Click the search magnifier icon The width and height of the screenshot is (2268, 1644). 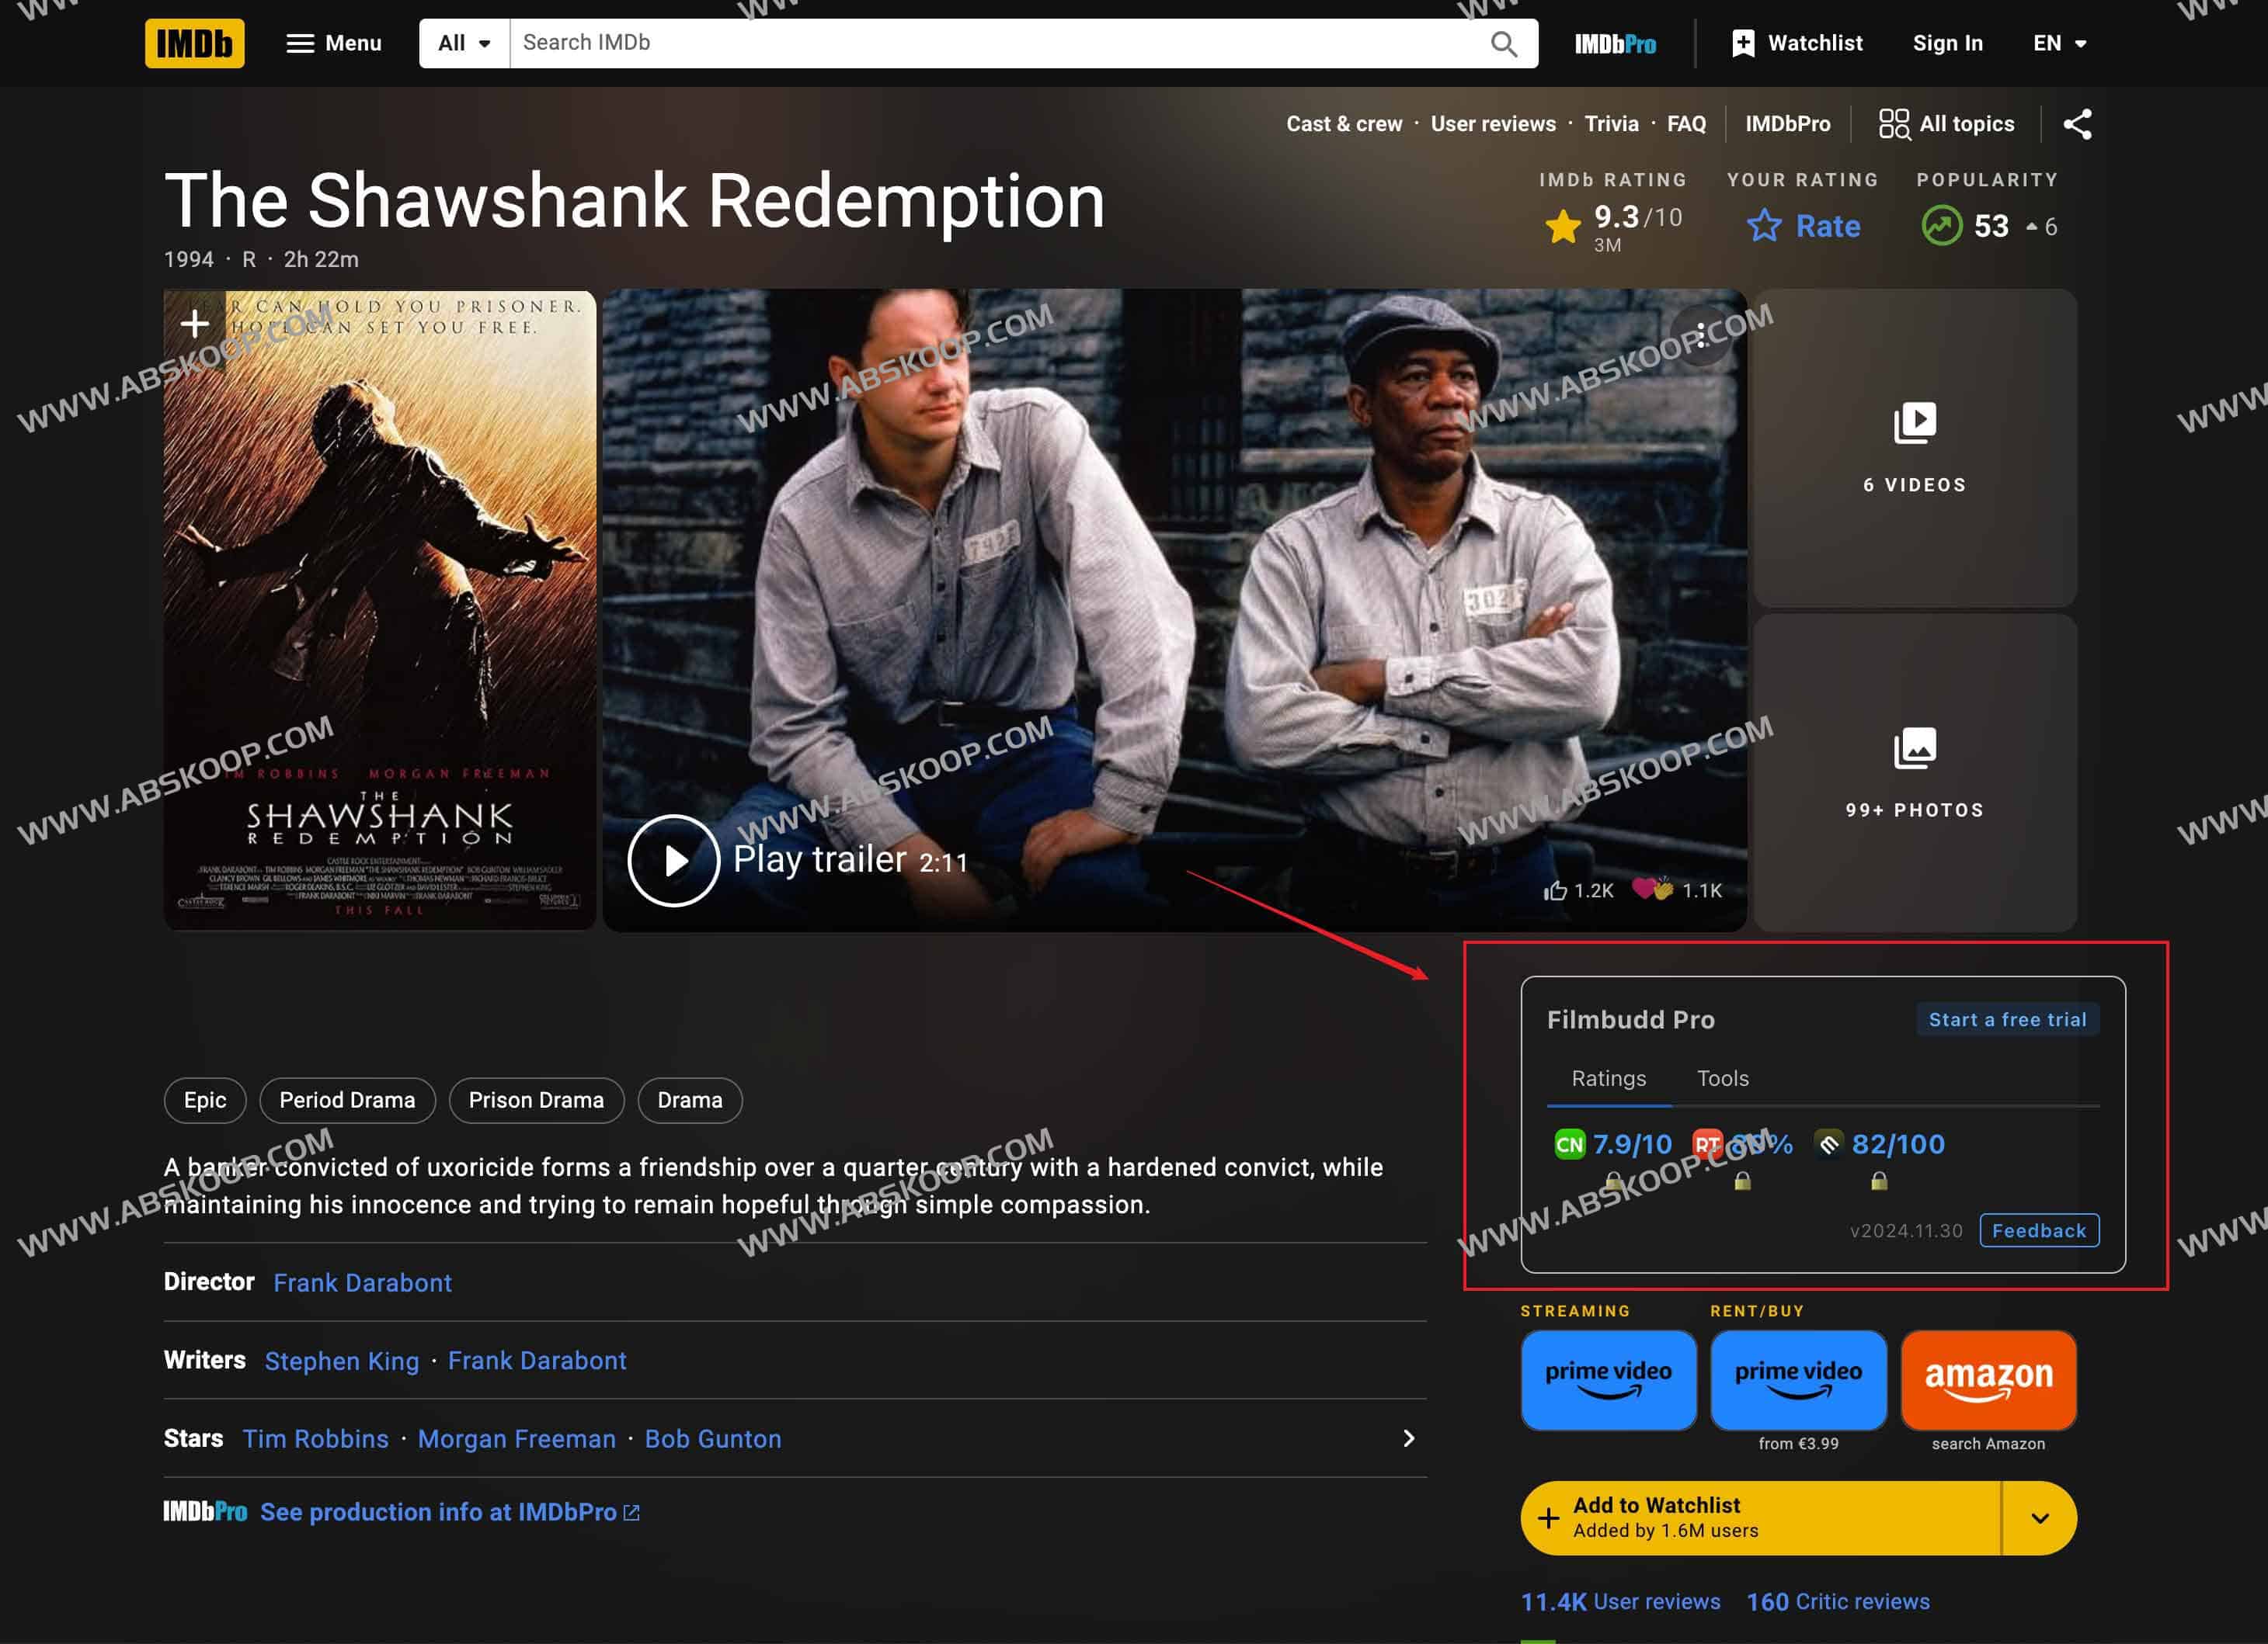click(x=1503, y=43)
